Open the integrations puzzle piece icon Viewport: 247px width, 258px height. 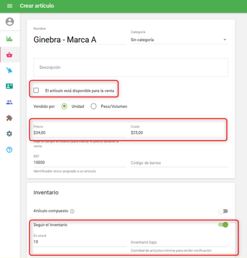click(10, 118)
